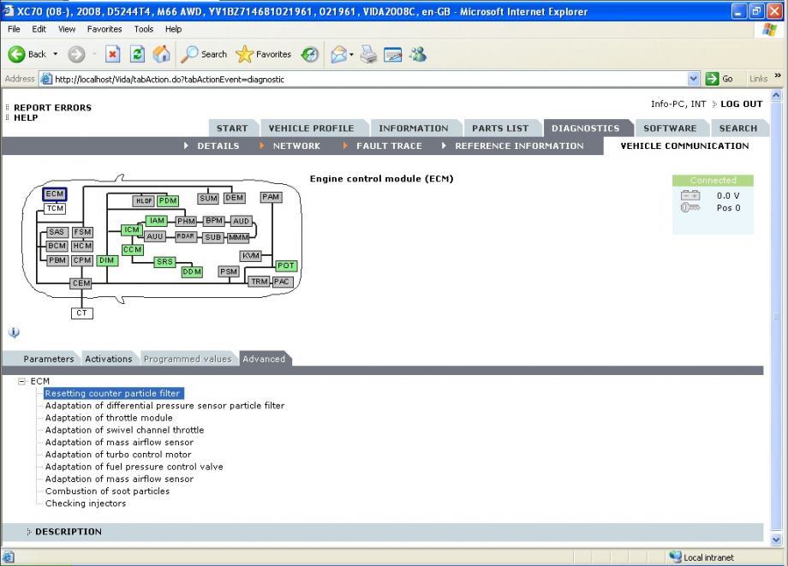Screen dimensions: 788x566
Task: Select the CEM module in network diagram
Action: [81, 283]
